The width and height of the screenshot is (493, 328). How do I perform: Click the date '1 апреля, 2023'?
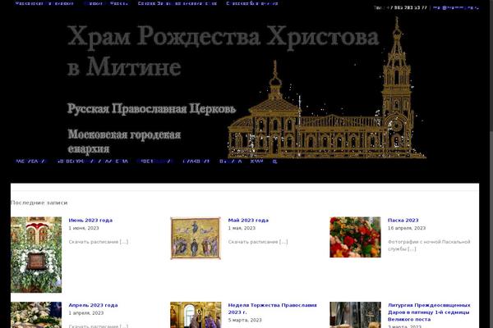point(85,313)
